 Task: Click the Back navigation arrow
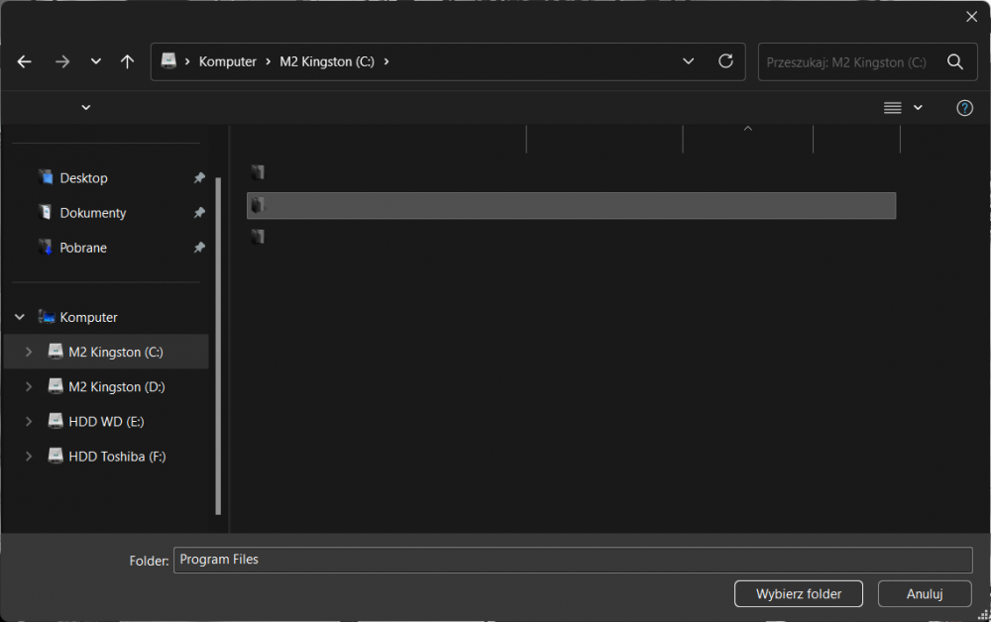25,61
